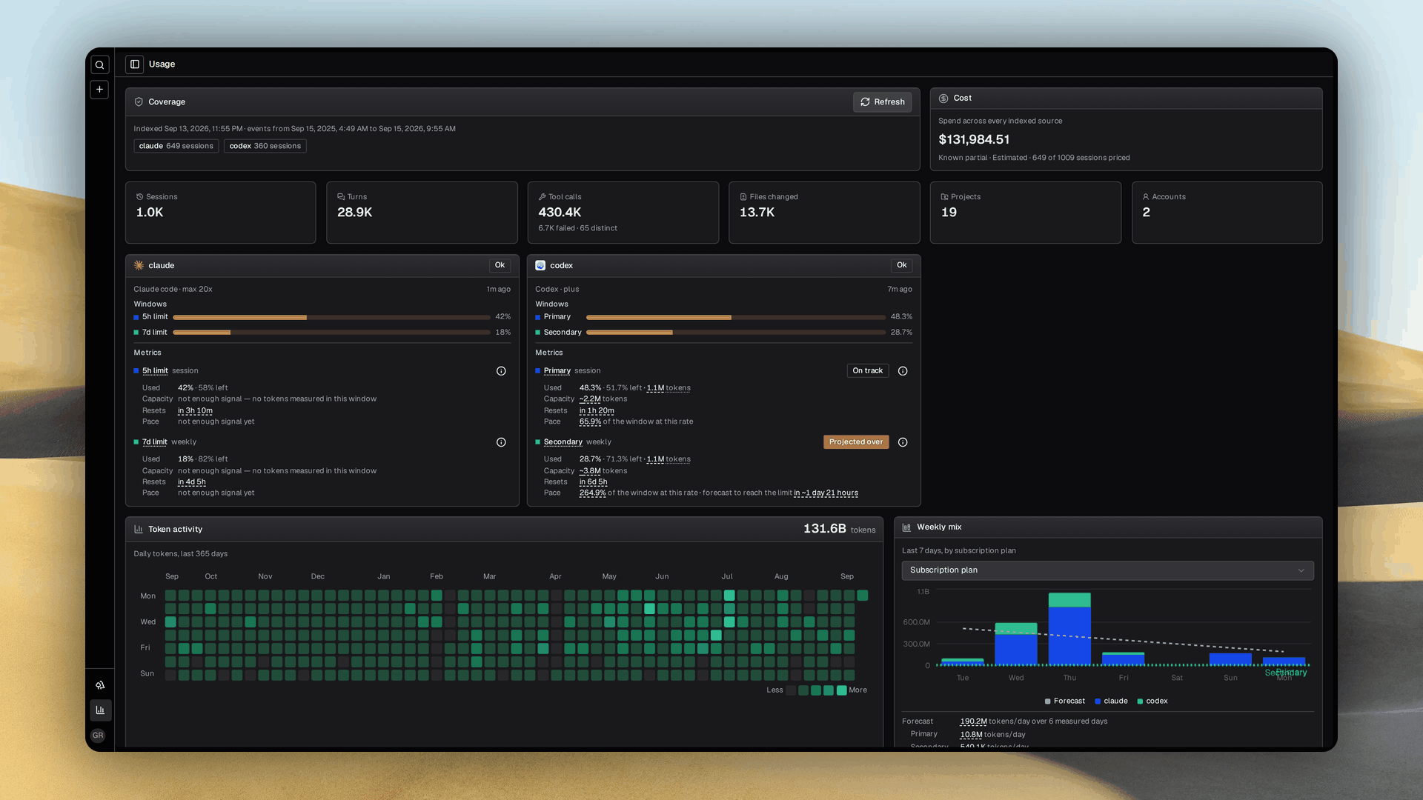
Task: Toggle the codex legend item in Weekly mix
Action: point(1152,701)
